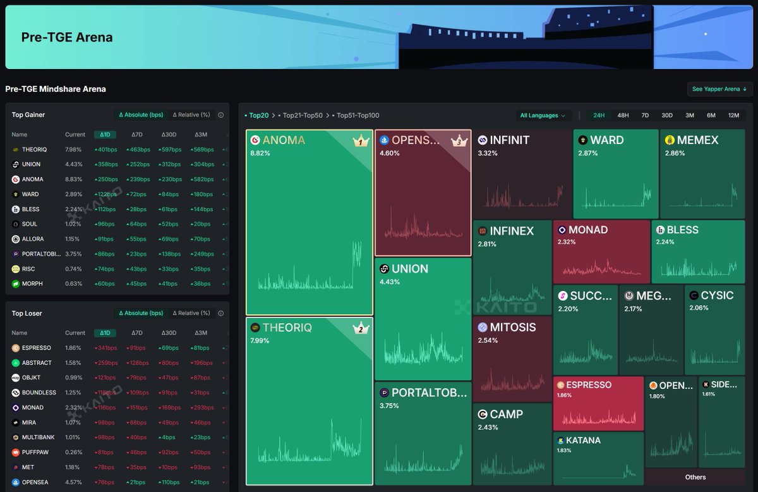Click the 4.43% value in UNION tile
This screenshot has width=758, height=492.
coord(390,282)
